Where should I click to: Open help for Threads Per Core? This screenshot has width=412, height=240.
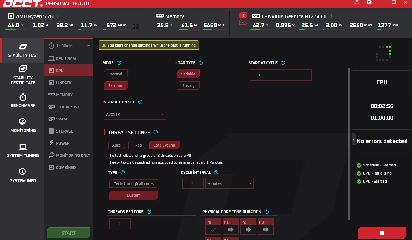coord(149,211)
